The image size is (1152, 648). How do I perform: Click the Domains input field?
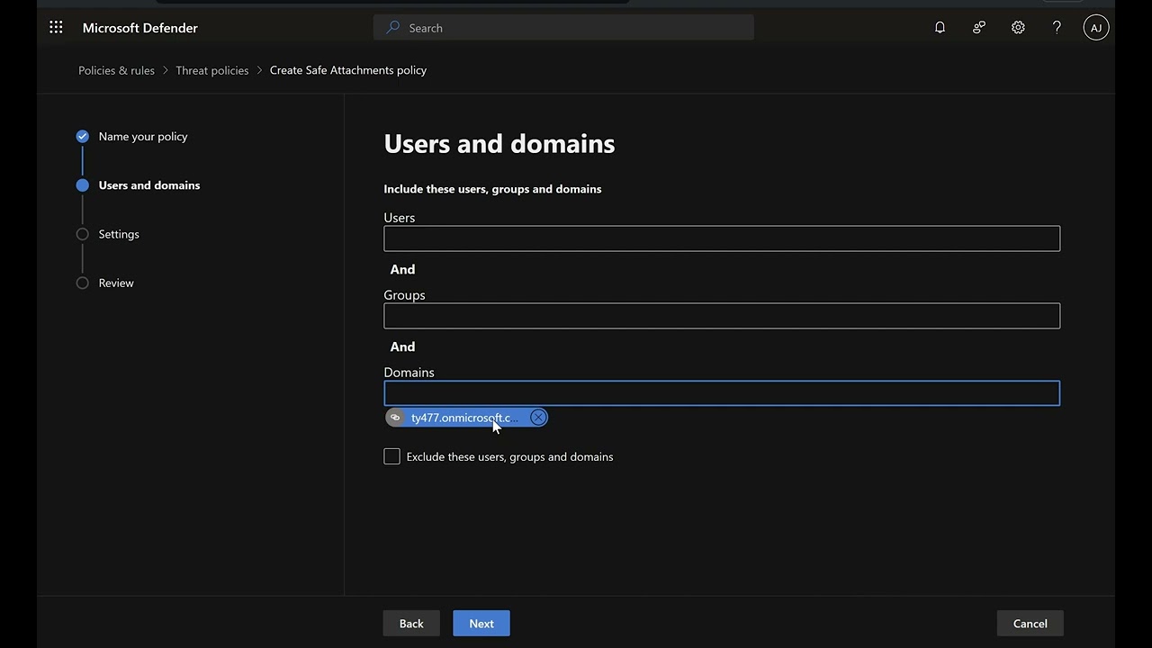pos(722,393)
